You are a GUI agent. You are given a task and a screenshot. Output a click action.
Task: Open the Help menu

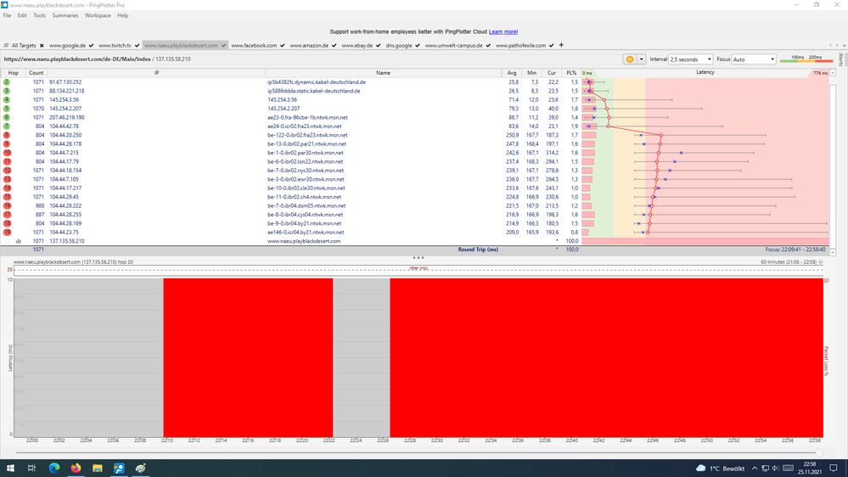tap(123, 15)
